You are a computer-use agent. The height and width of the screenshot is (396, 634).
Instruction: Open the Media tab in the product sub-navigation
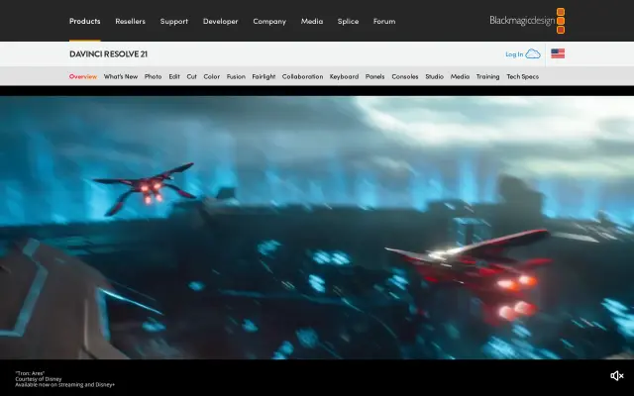[460, 76]
